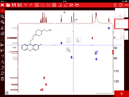This screenshot has height=97, width=129.
Task: Save document with floppy disk icon
Action: [x=14, y=5]
